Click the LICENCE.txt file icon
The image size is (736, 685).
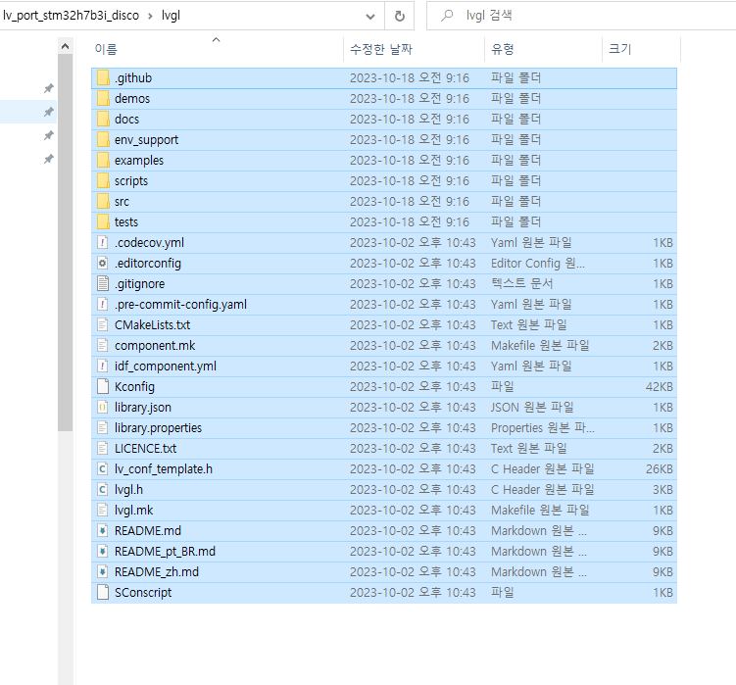(x=103, y=449)
